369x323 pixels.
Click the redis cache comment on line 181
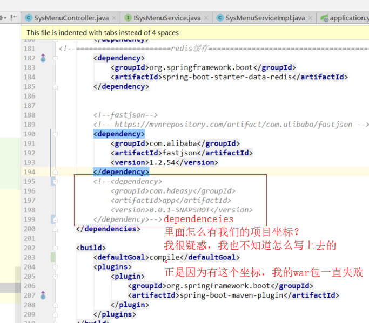pos(214,49)
